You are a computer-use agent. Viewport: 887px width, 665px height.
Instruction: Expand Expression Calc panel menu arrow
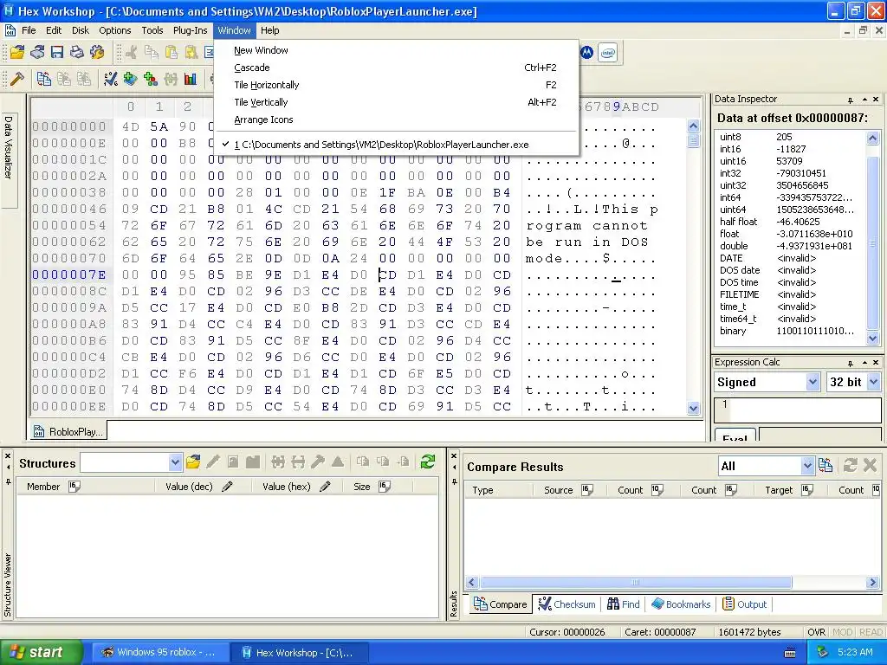[x=864, y=363]
